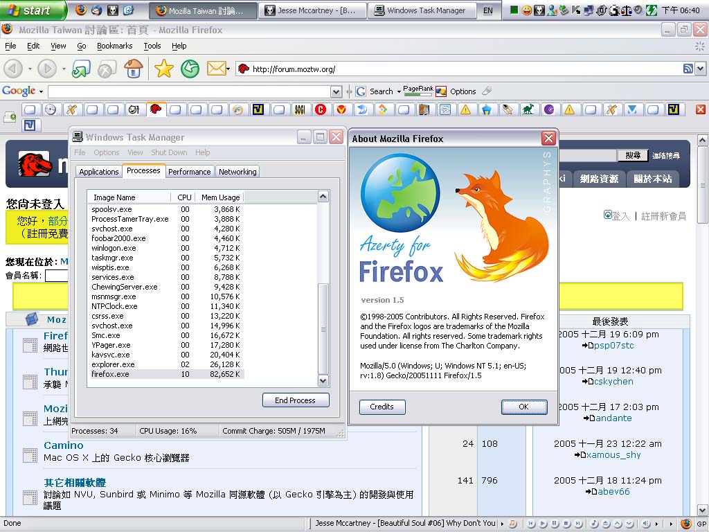Screen dimensions: 709x532
Task: Open the address bar URL history dropdown
Action: tap(700, 69)
